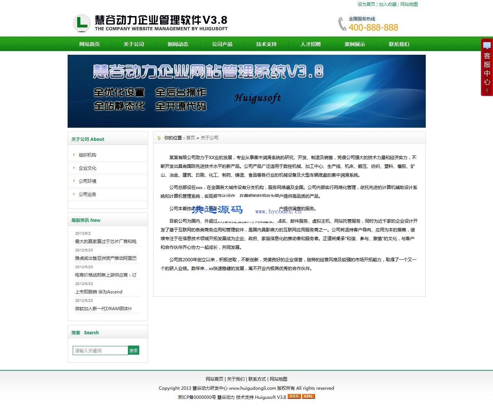Open the 公司产品 navigation menu
493x420 pixels.
click(x=222, y=44)
